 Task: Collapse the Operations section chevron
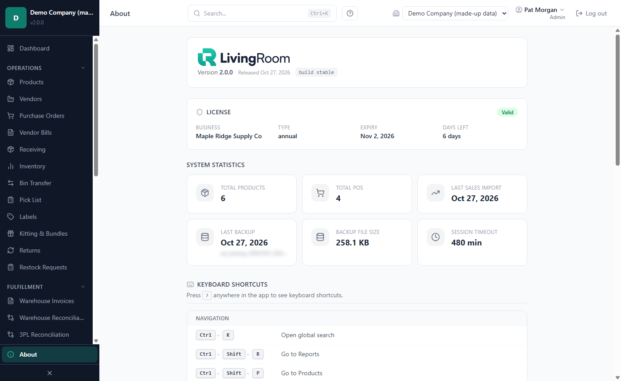pos(83,68)
